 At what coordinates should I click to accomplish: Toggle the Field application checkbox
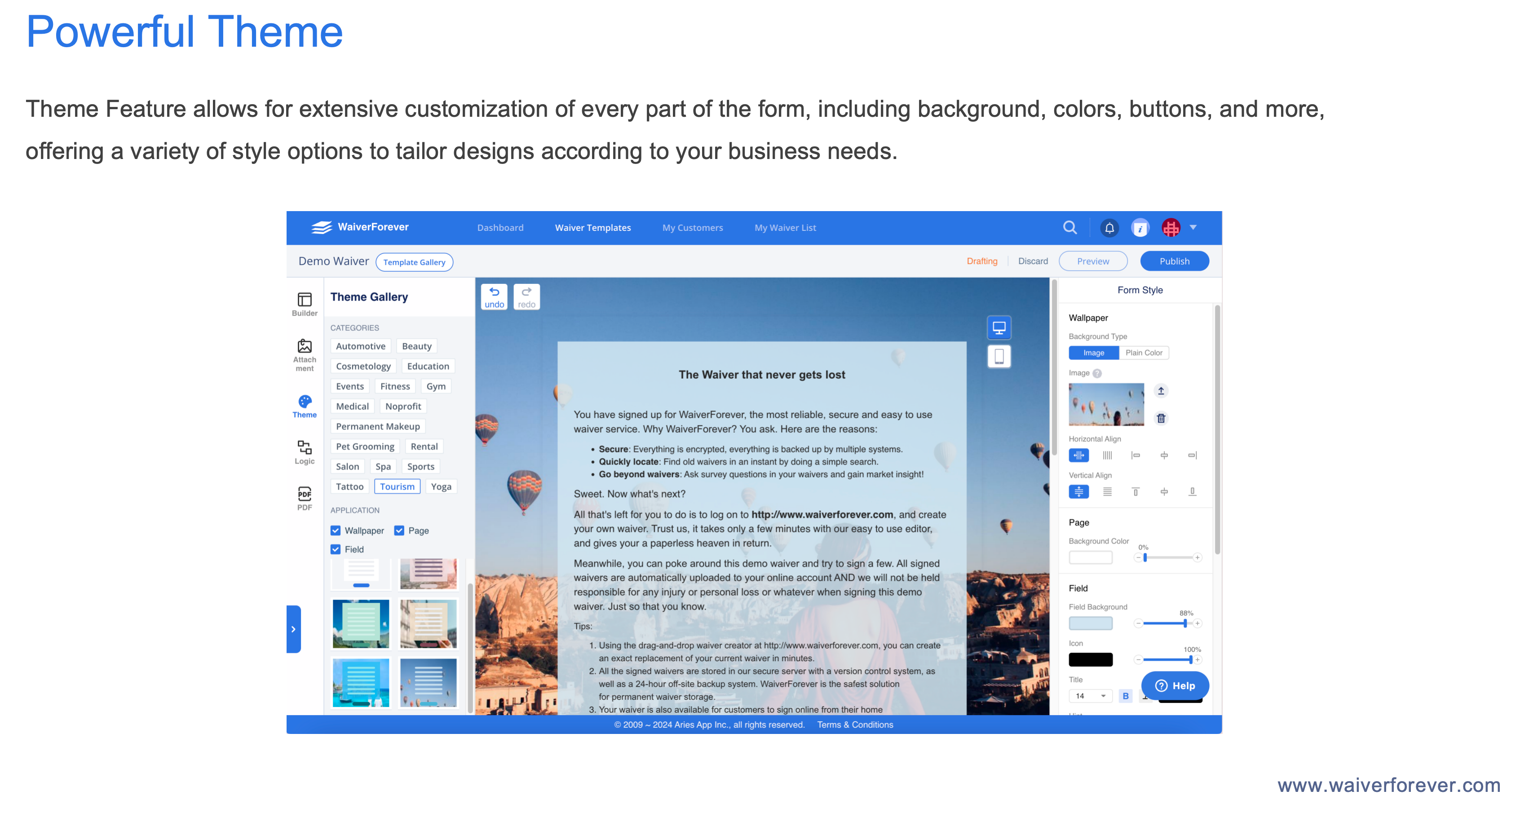click(336, 549)
